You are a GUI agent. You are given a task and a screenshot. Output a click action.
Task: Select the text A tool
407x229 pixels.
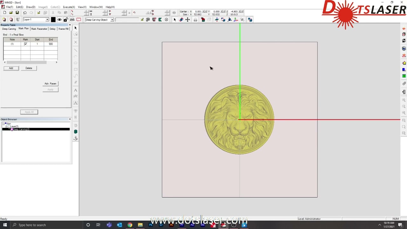pyautogui.click(x=76, y=90)
